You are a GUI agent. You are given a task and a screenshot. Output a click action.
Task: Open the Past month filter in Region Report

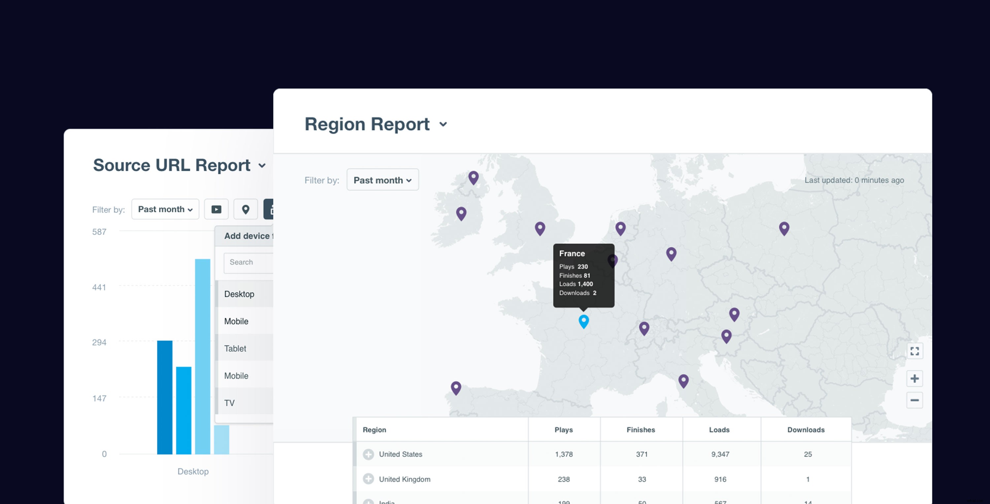pyautogui.click(x=382, y=180)
